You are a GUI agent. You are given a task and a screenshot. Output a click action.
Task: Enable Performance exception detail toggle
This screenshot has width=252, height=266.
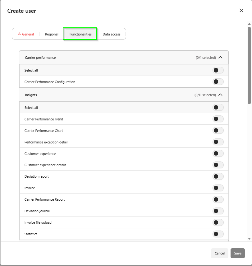[218, 142]
